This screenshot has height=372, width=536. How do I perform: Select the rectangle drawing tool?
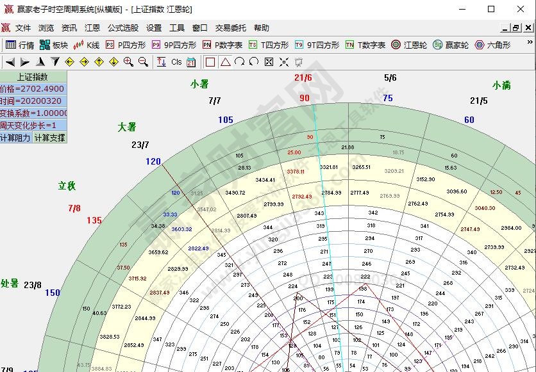tap(210, 62)
